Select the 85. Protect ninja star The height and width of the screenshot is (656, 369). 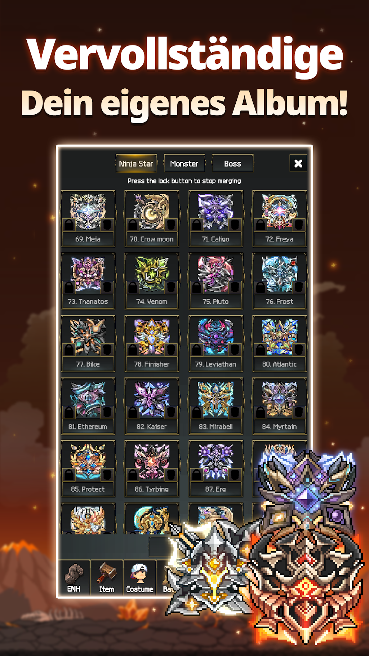[88, 468]
